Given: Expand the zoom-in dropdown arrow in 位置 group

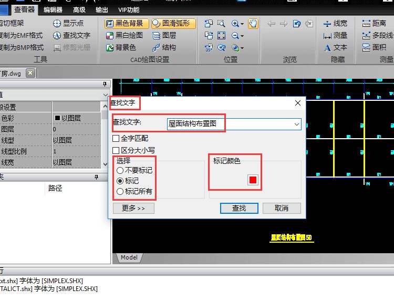Looking at the screenshot, I should click(242, 24).
